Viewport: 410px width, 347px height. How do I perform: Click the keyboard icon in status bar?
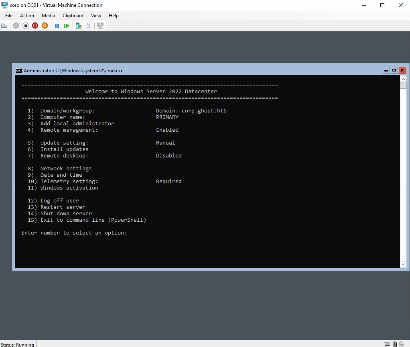[x=387, y=344]
